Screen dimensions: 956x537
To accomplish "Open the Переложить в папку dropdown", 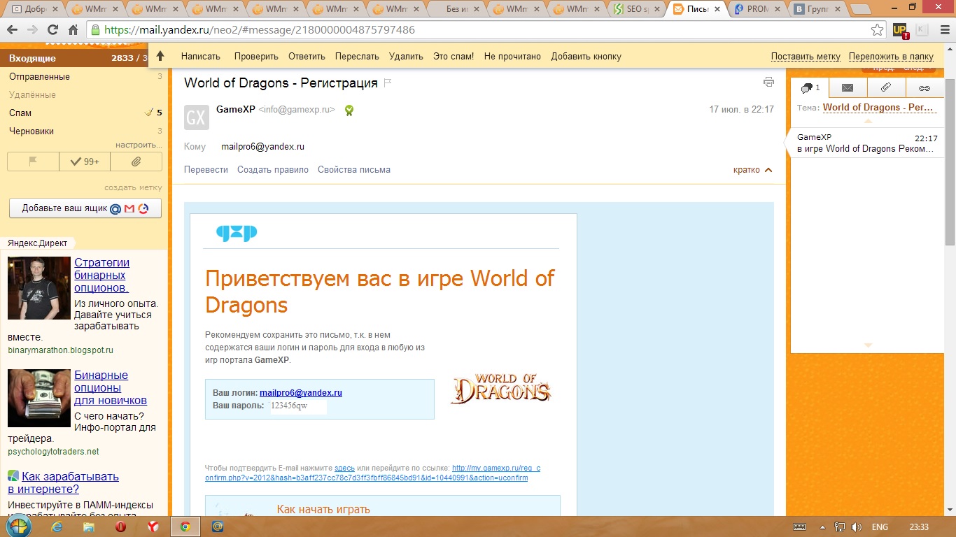I will 891,57.
